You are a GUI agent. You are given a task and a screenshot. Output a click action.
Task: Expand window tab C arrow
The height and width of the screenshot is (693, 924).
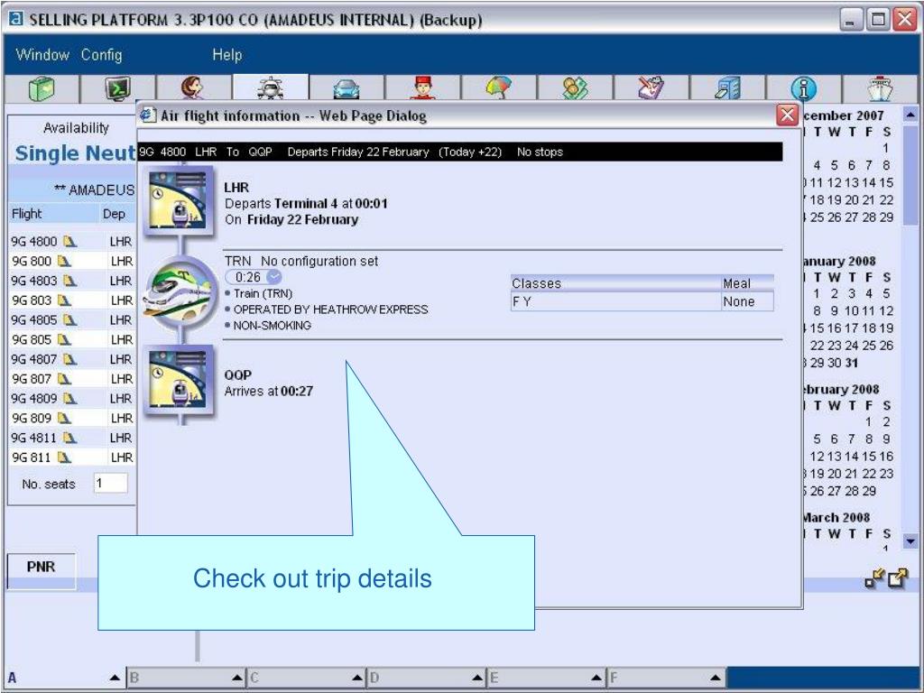click(x=357, y=678)
